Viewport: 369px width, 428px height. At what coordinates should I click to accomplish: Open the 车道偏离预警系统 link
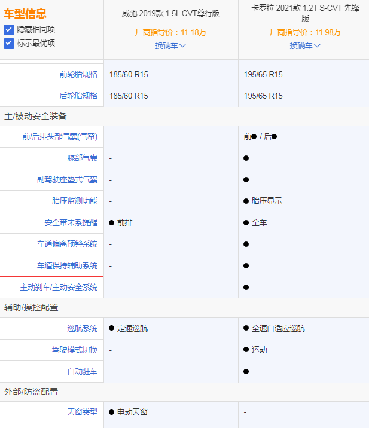click(67, 244)
